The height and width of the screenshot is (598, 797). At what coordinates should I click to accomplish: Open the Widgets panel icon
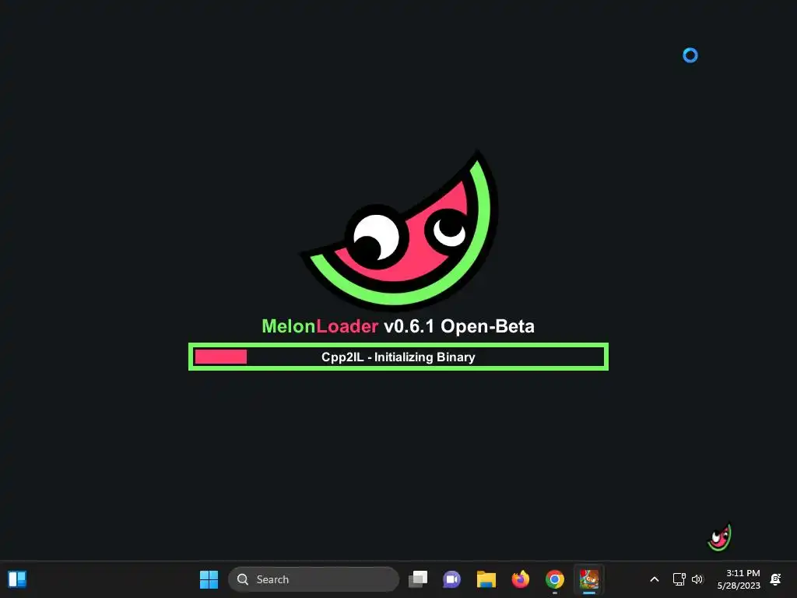coord(17,579)
